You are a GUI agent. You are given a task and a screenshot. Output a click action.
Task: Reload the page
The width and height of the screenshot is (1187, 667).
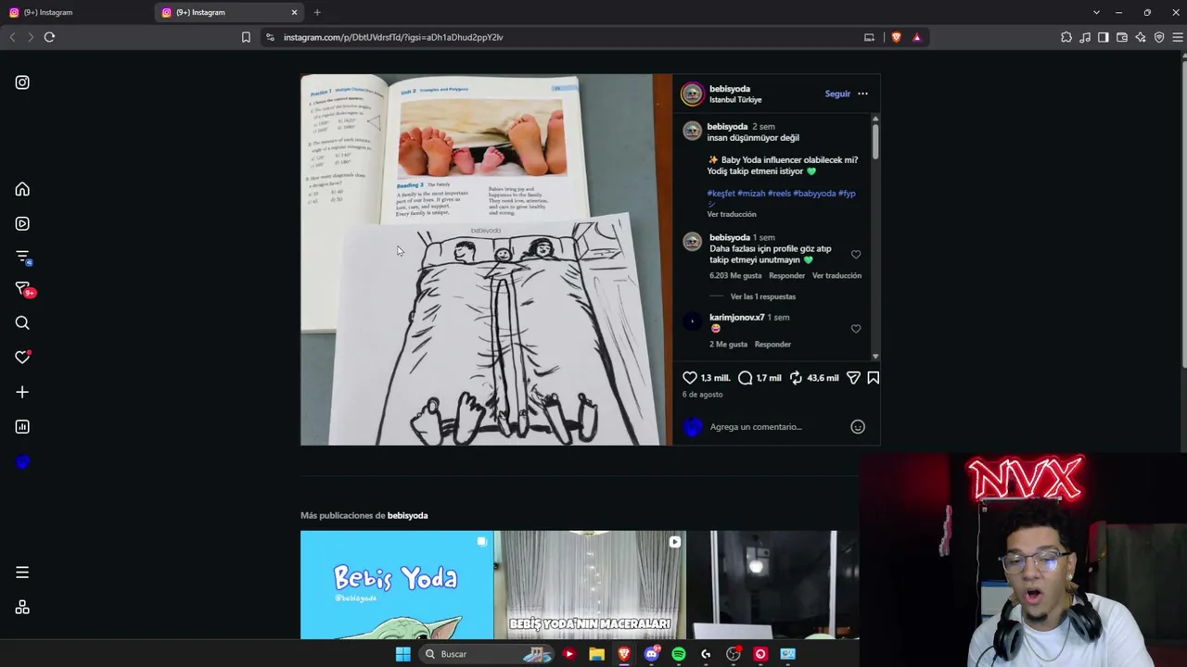(49, 37)
